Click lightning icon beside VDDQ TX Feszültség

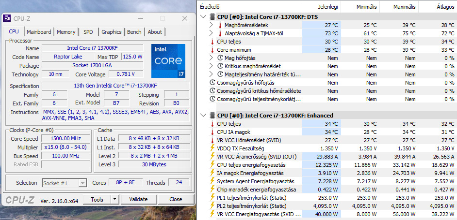(212, 148)
